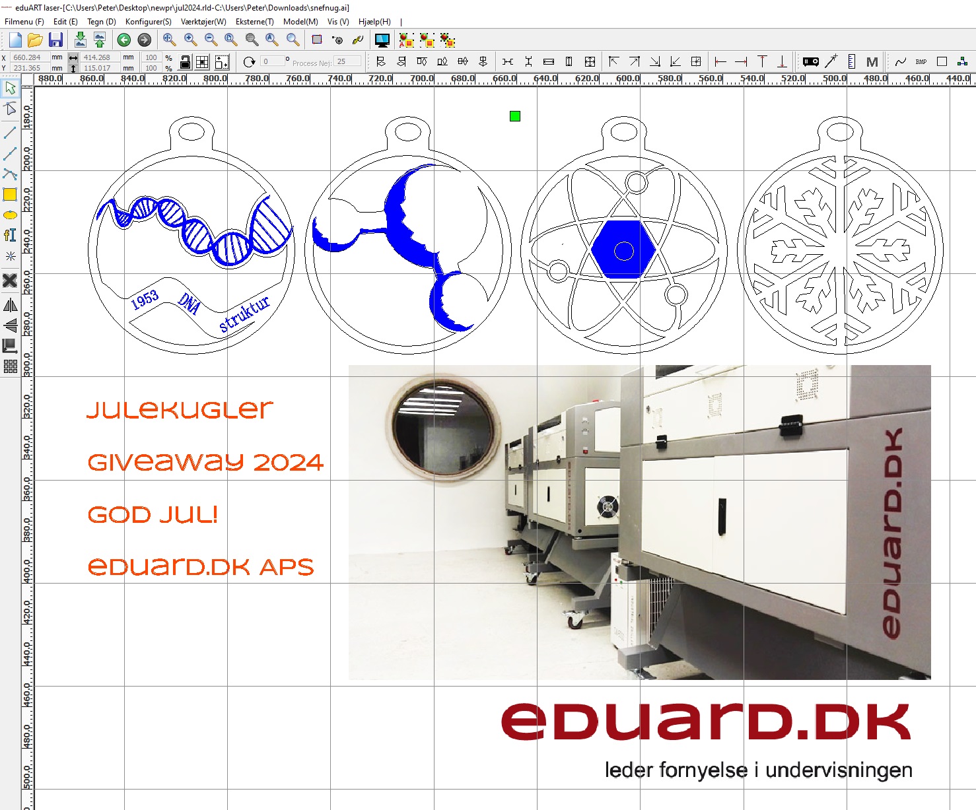976x810 pixels.
Task: Zoom out with the minus magnifier
Action: tap(211, 40)
